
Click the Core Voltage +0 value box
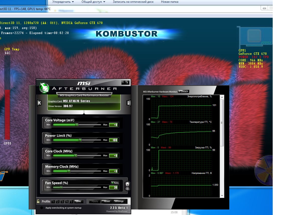[113, 125]
